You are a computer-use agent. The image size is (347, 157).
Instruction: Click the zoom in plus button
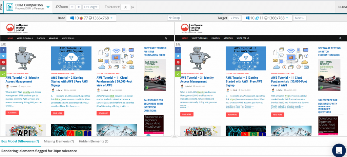(x=79, y=7)
